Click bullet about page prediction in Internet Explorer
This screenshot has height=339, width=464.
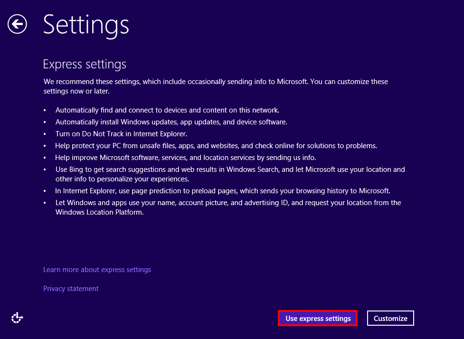tap(223, 191)
